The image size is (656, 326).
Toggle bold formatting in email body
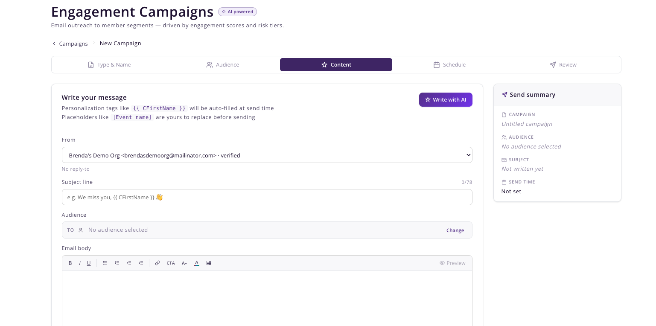coord(70,263)
